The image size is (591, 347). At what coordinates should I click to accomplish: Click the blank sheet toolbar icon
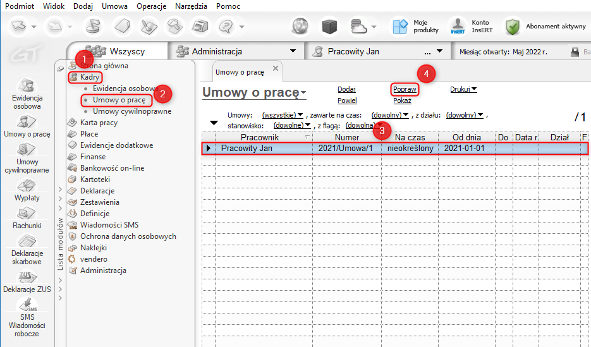click(123, 27)
